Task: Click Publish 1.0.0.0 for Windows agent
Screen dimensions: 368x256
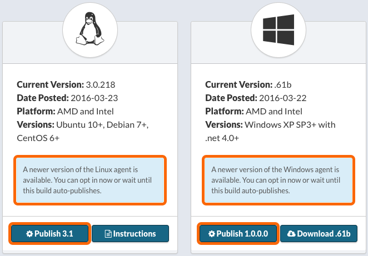Action: pos(238,233)
